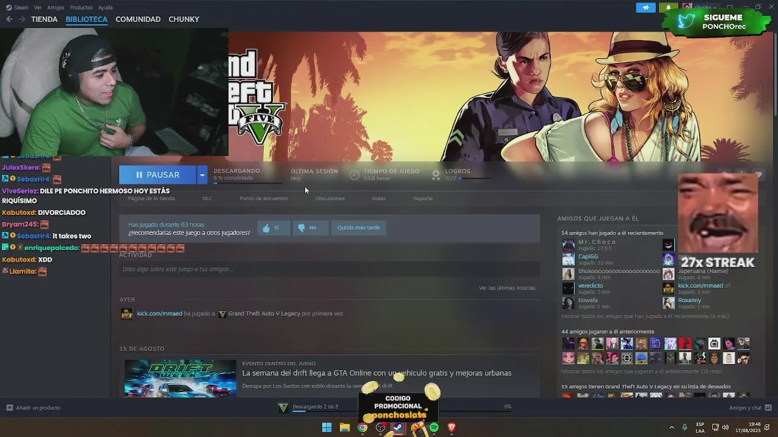Viewport: 778px width, 437px height.
Task: Click Ver las últimas noticias
Action: click(507, 288)
